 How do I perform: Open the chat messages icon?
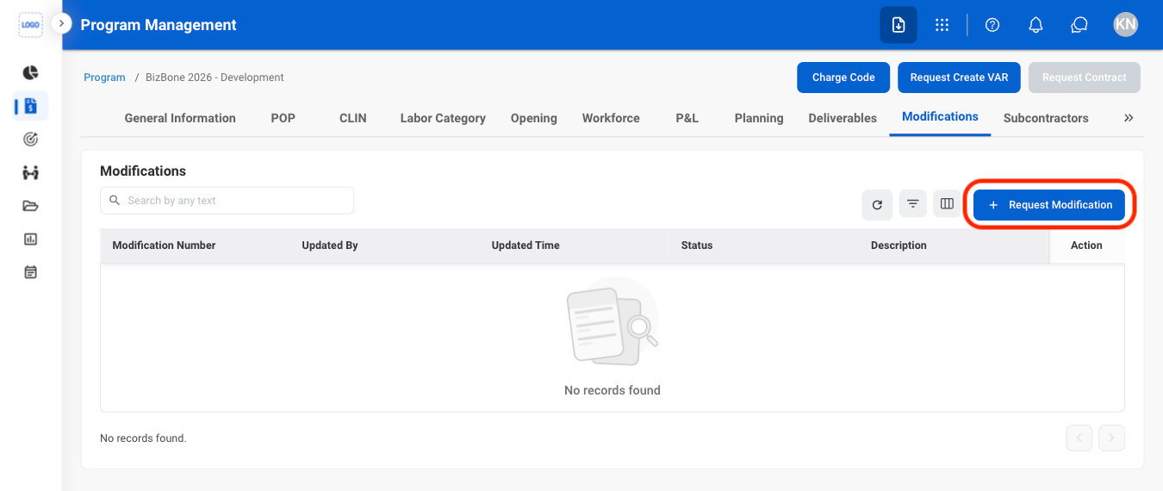1079,25
